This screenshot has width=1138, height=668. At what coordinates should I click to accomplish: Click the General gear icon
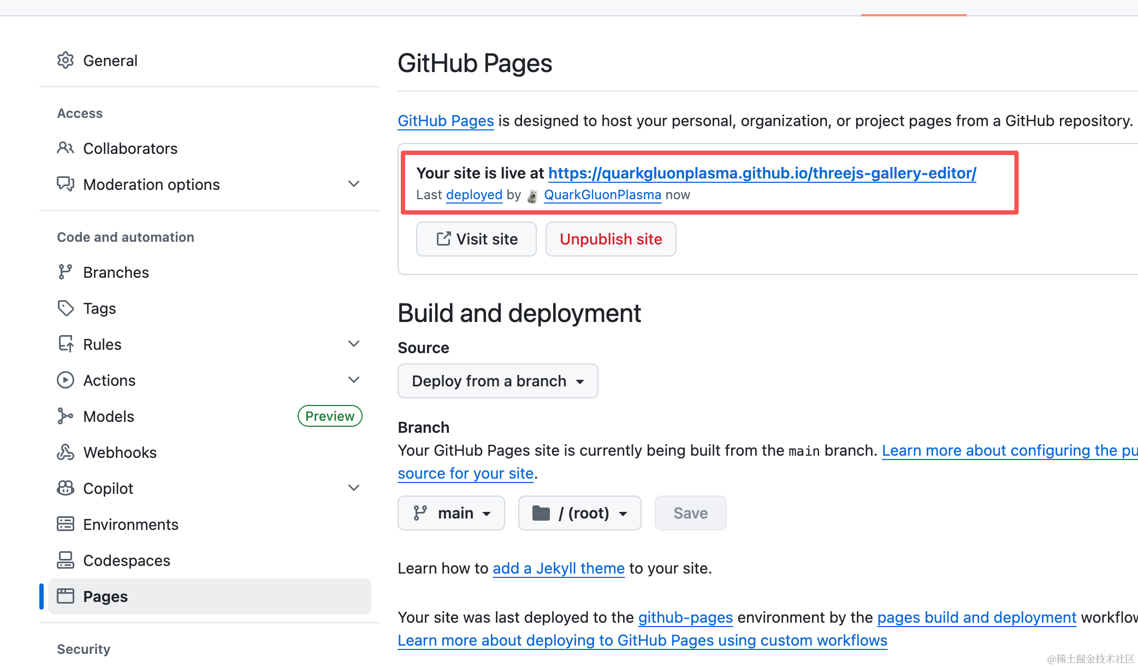(x=66, y=61)
